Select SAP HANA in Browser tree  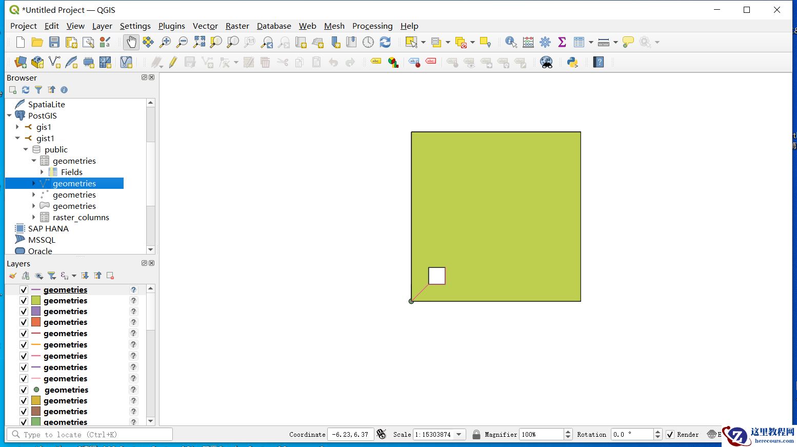point(48,228)
